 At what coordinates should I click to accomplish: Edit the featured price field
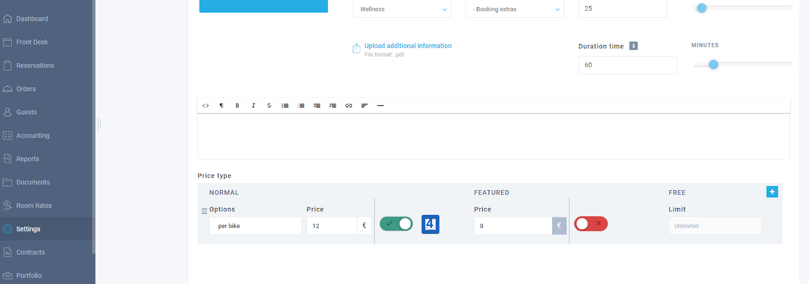513,226
